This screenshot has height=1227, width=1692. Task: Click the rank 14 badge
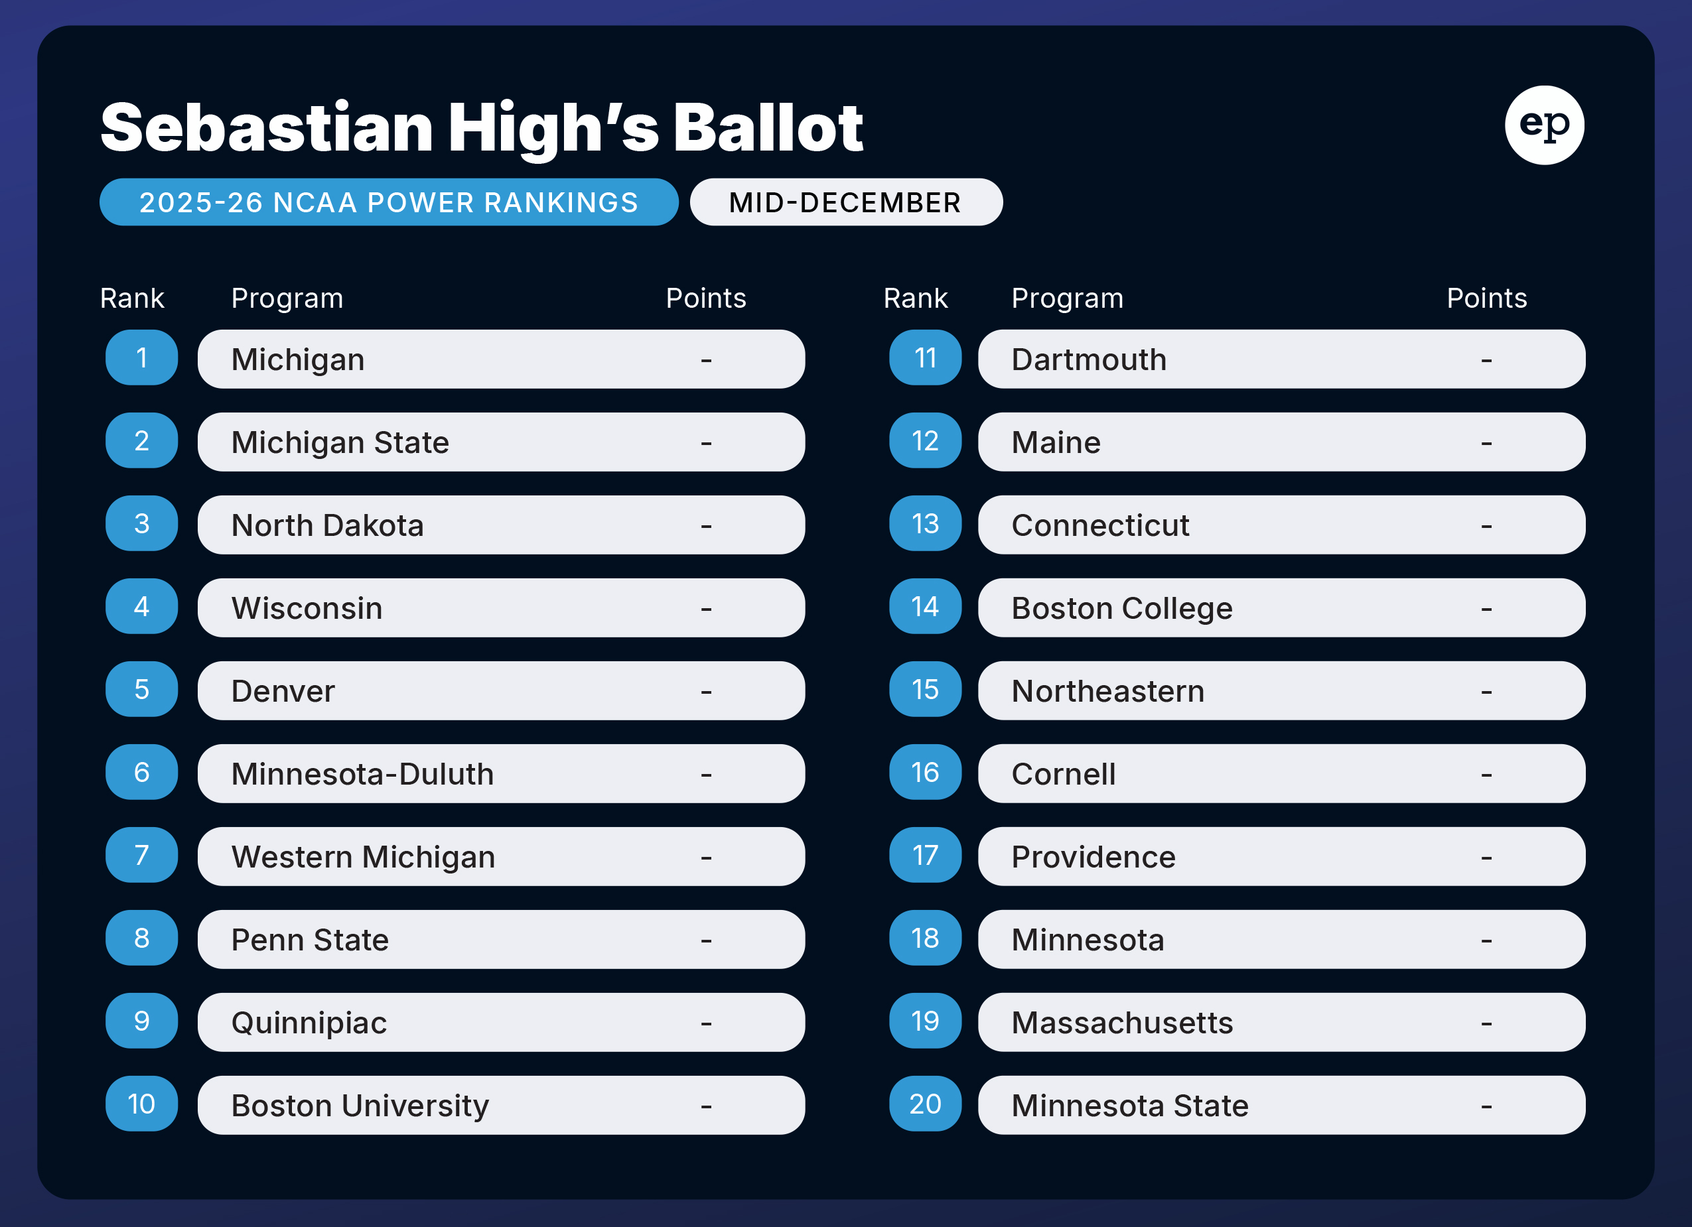pos(925,606)
